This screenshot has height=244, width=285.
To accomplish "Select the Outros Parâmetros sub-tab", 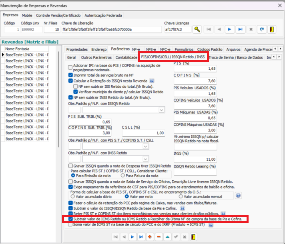I will tap(96, 58).
